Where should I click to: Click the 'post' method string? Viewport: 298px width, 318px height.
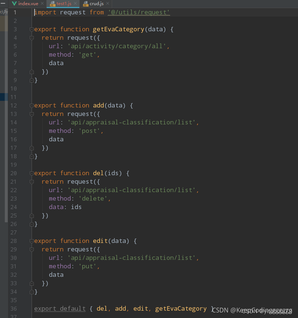[89, 131]
